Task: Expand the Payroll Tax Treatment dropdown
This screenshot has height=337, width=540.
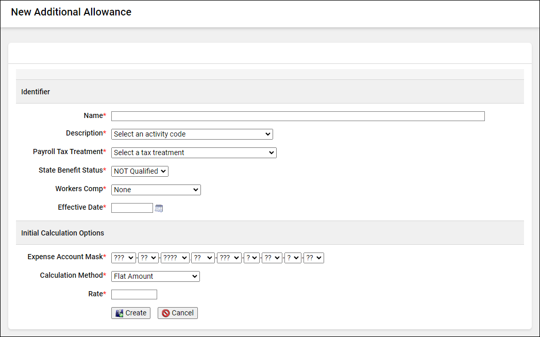Action: pos(194,153)
